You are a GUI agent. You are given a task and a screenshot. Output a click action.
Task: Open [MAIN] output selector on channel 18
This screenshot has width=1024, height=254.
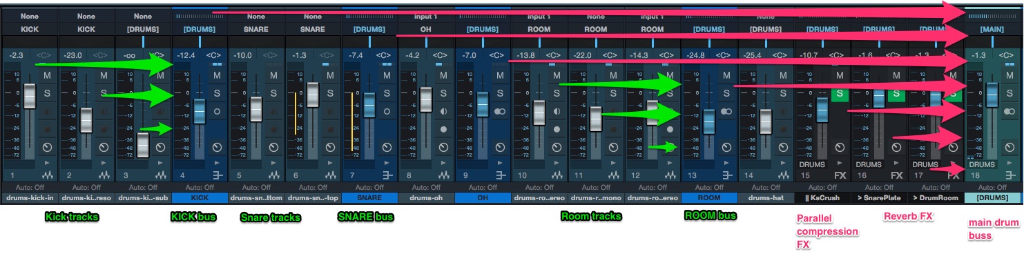pos(992,29)
